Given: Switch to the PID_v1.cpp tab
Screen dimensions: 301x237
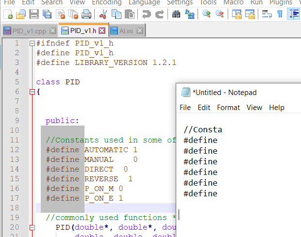Looking at the screenshot, I should 29,31.
